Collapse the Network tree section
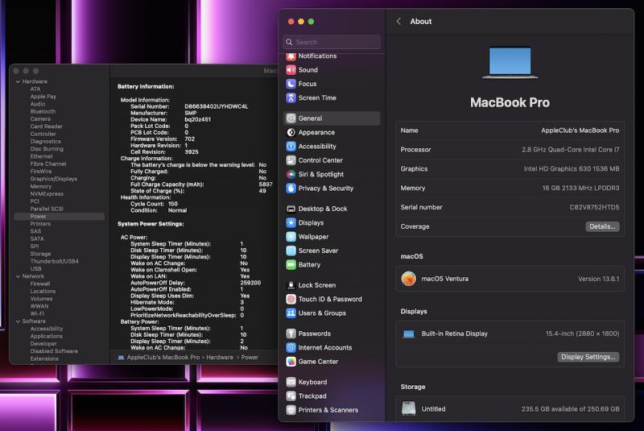The height and width of the screenshot is (431, 644). coord(18,276)
